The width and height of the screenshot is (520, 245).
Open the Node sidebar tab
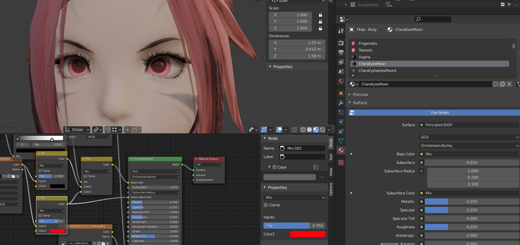[x=330, y=143]
